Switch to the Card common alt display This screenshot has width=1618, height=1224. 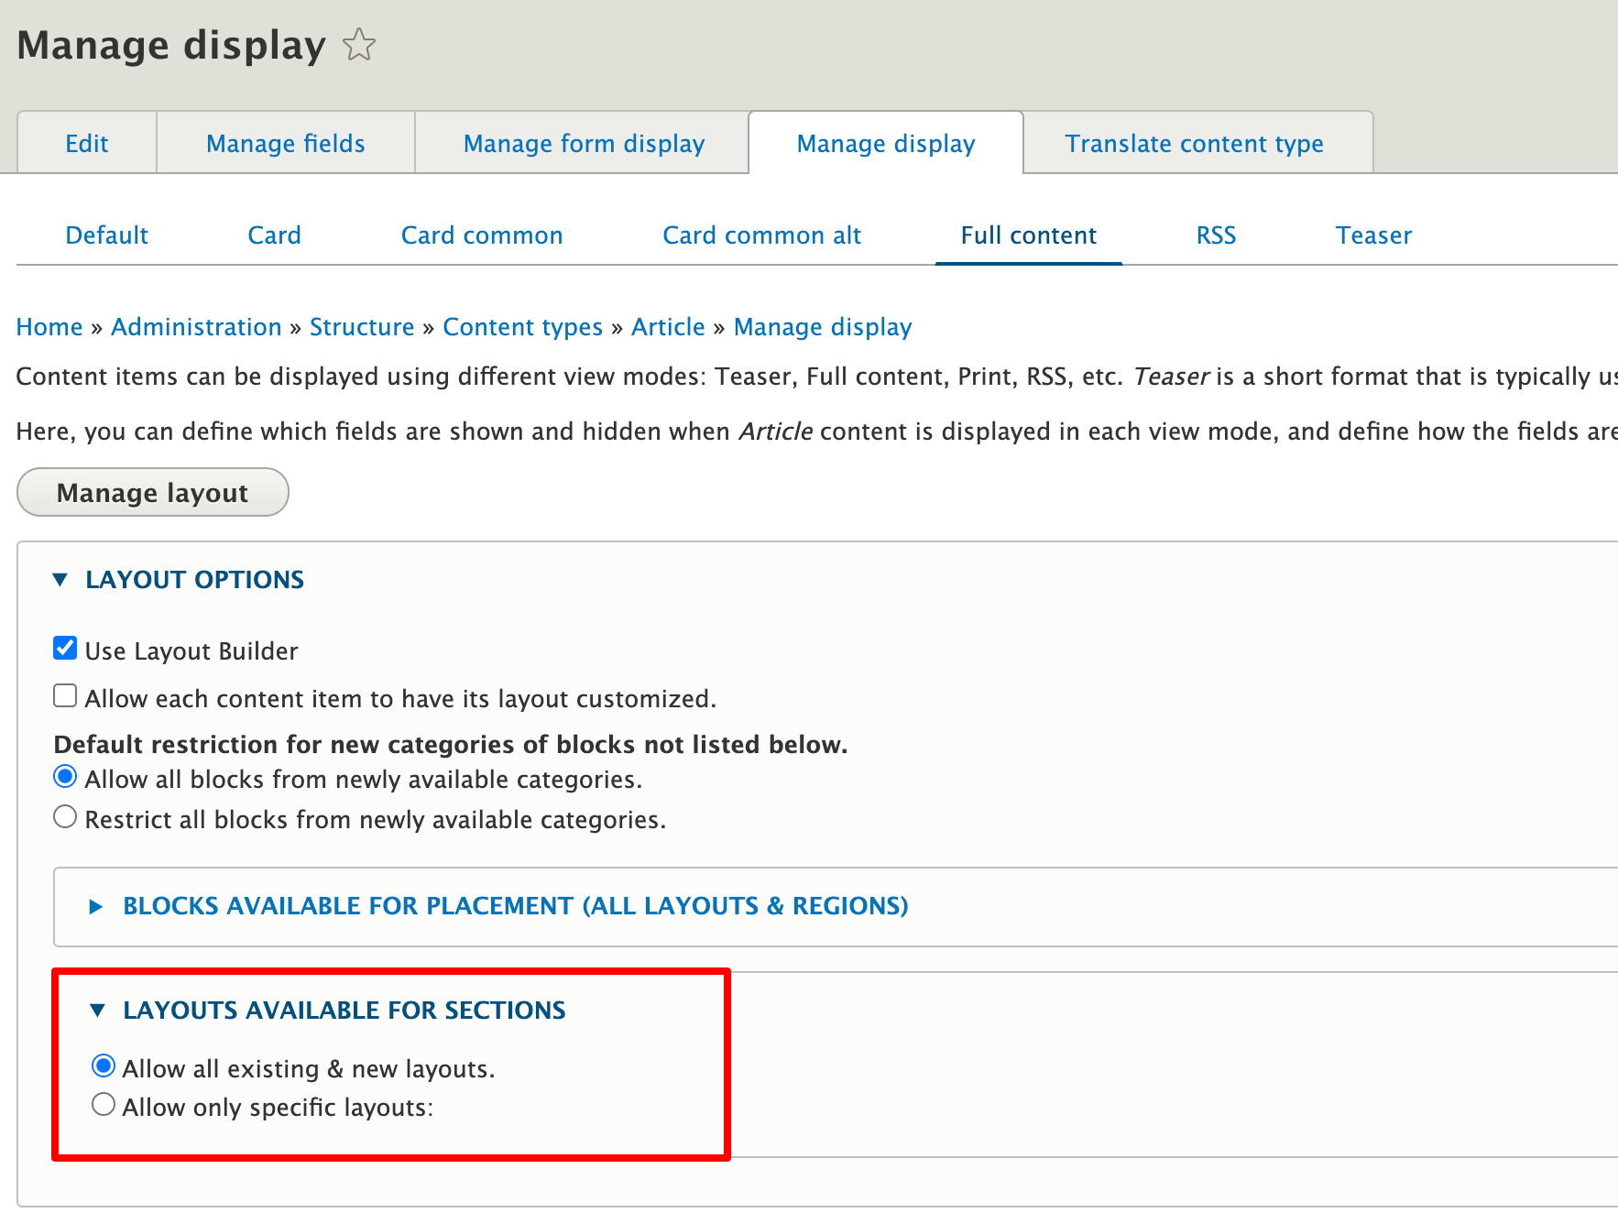[x=761, y=235]
